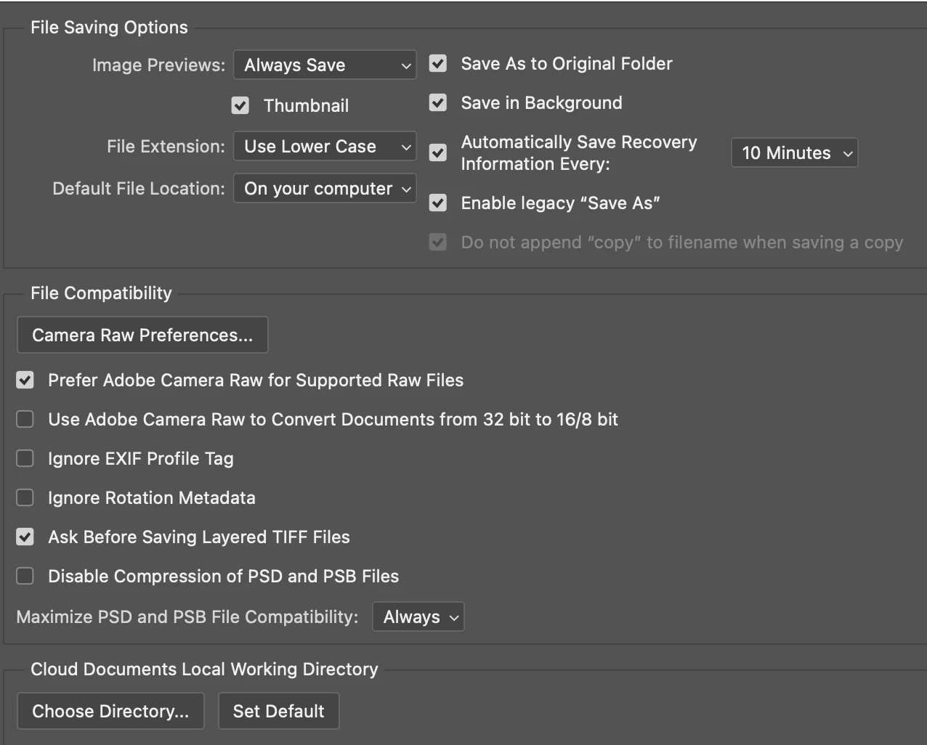Toggle Save As to Original Folder

click(x=438, y=64)
